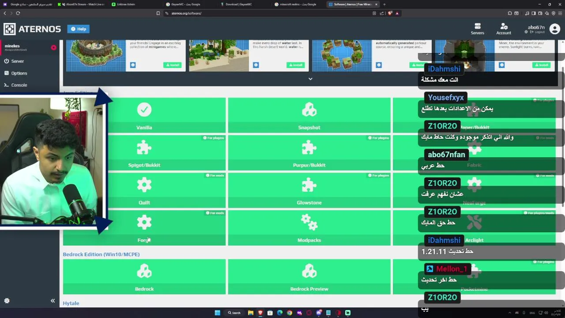Select the Vanilla software tile
Viewport: 565px width, 318px height.
[144, 115]
